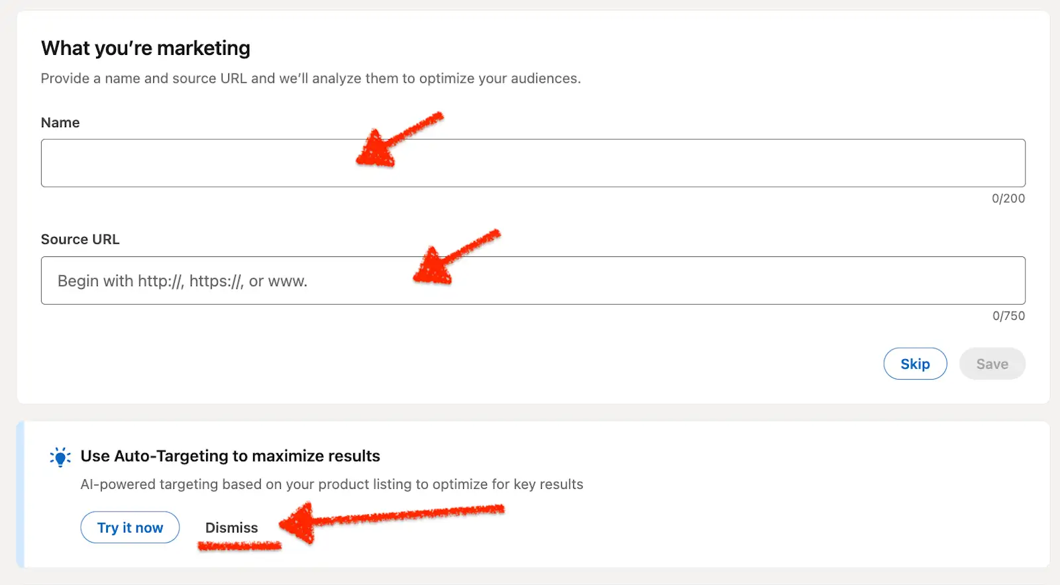Click the "Provide a name and source URL" description
The image size is (1060, 585).
click(x=311, y=78)
